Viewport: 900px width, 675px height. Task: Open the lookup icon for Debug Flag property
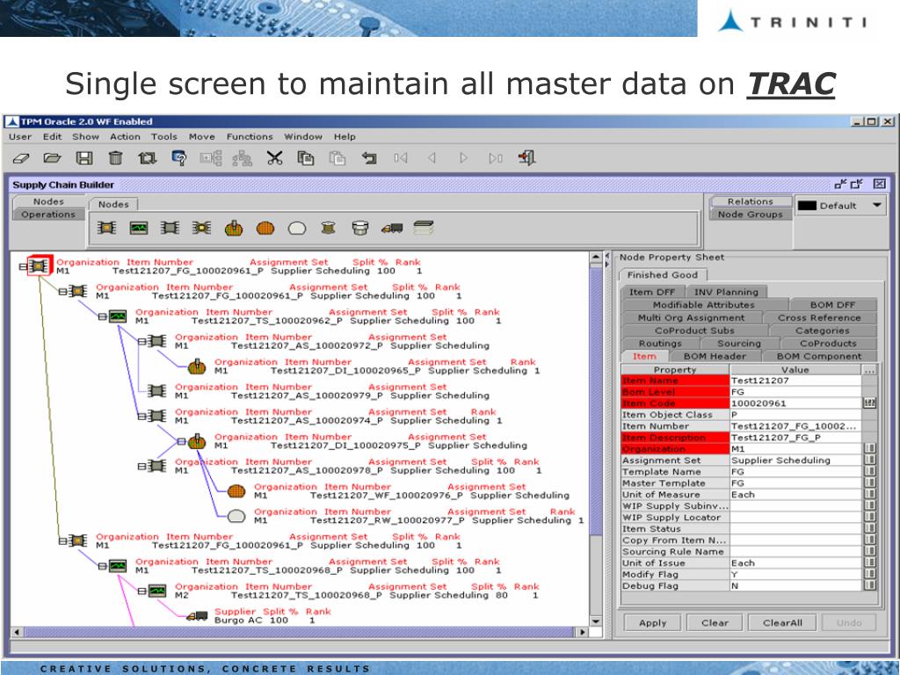(870, 586)
